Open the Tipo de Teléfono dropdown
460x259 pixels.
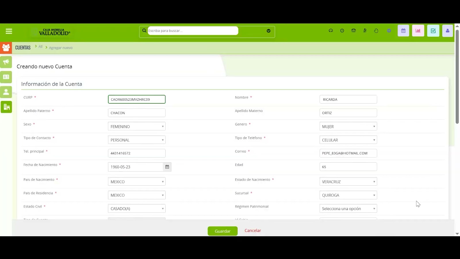[x=348, y=140]
